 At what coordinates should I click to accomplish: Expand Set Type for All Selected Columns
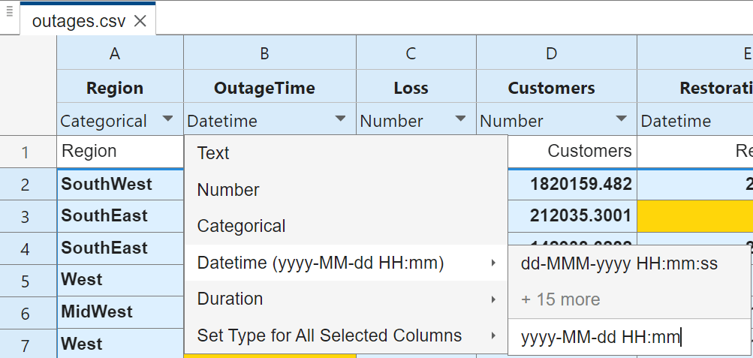point(346,335)
